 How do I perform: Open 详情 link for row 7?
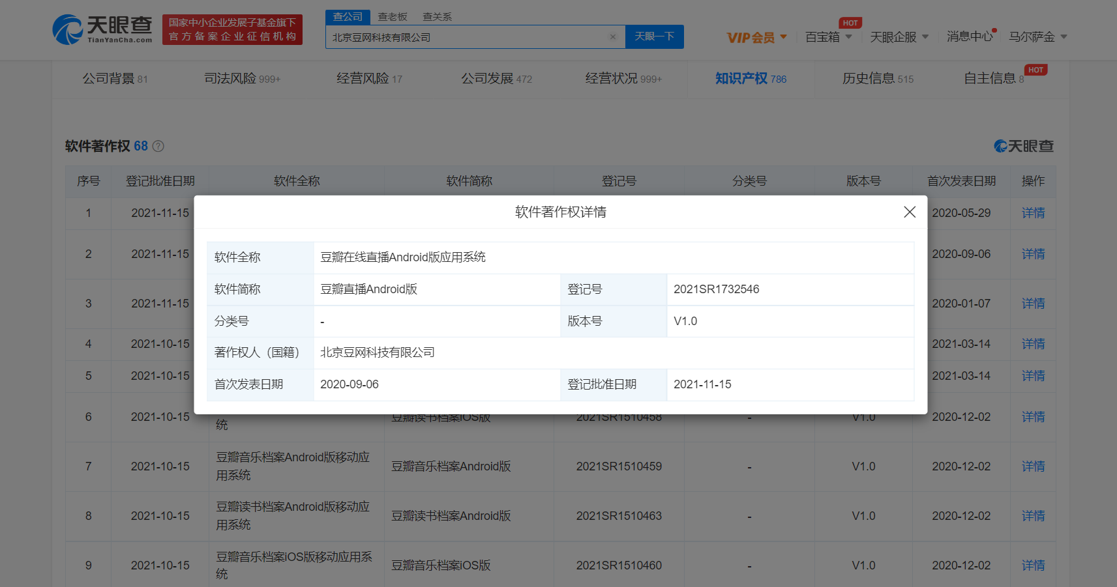[x=1033, y=466]
